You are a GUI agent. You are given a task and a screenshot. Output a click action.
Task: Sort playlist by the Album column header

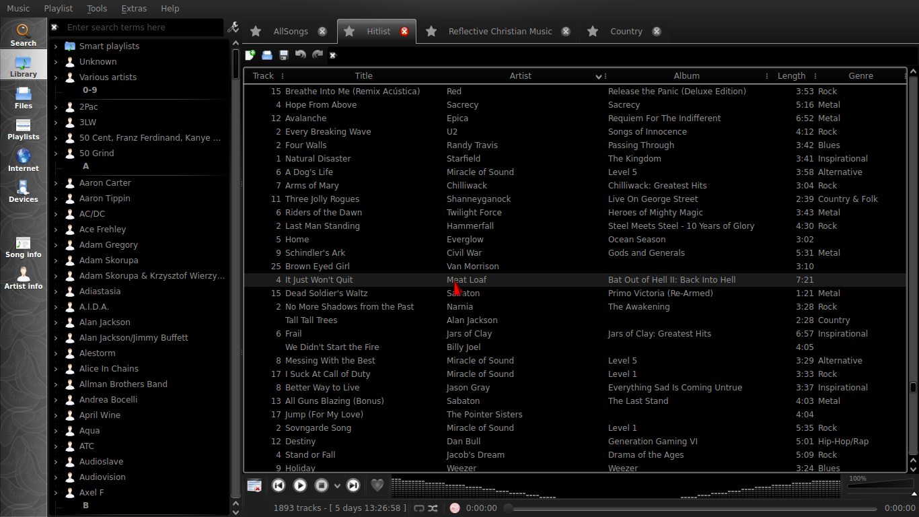[x=686, y=76]
